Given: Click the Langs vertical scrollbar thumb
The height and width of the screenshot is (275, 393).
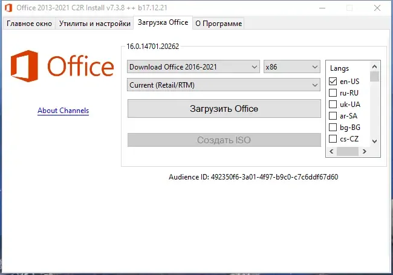Looking at the screenshot, I should [374, 77].
